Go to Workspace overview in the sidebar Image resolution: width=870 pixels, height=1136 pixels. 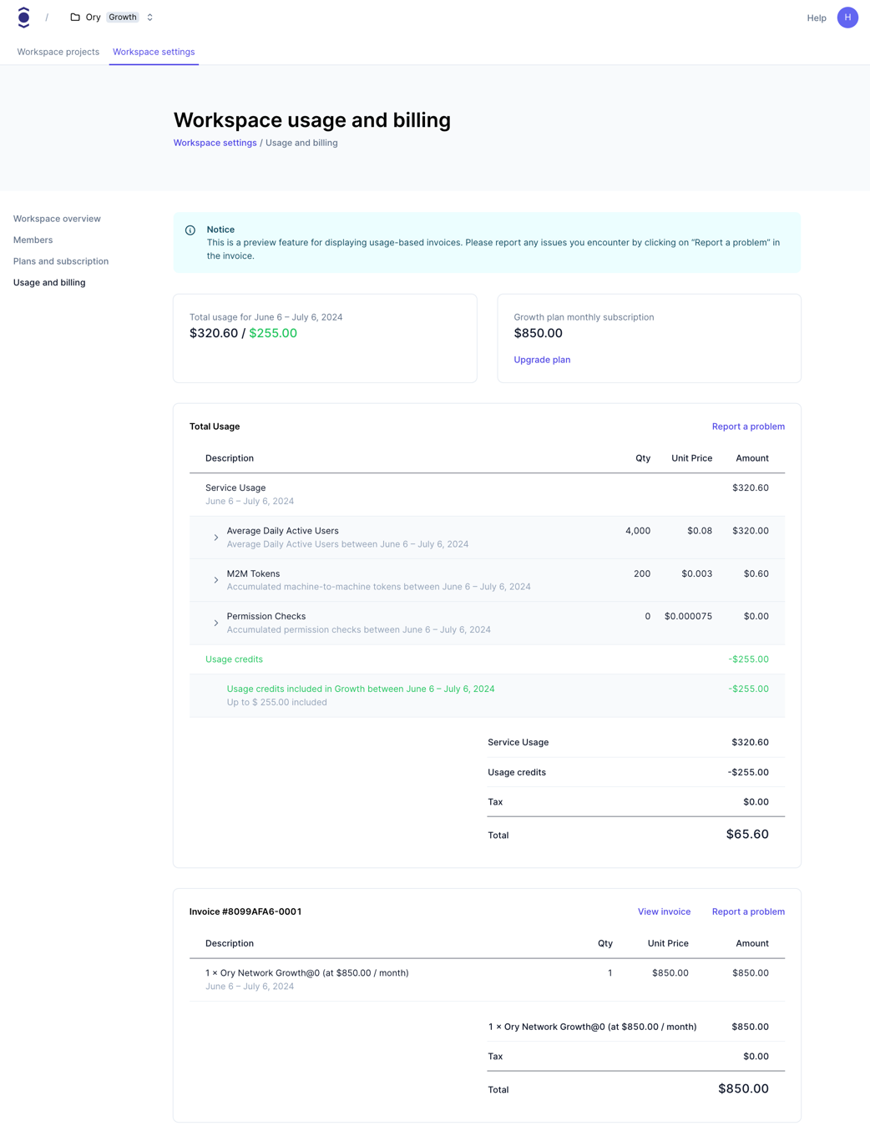click(x=57, y=218)
